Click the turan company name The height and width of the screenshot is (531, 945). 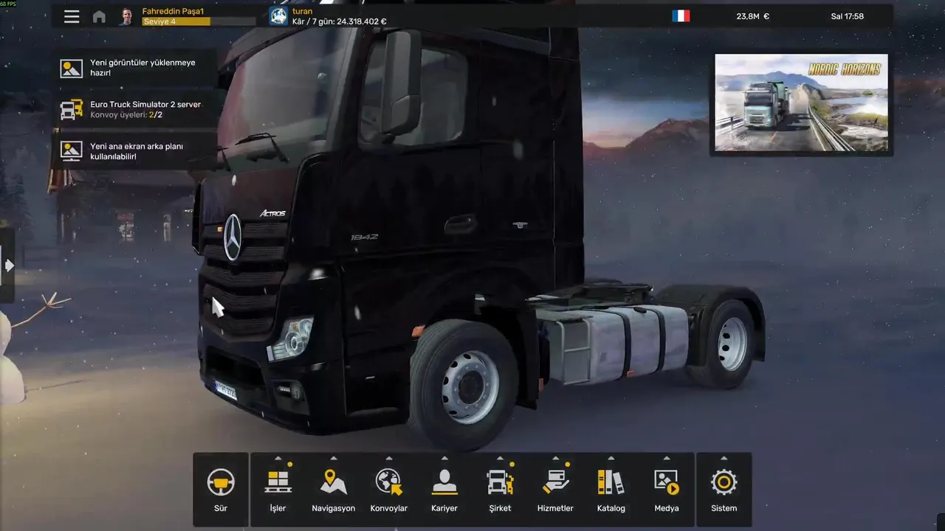pyautogui.click(x=303, y=12)
